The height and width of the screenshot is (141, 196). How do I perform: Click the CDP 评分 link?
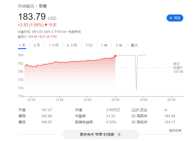pos(139,110)
